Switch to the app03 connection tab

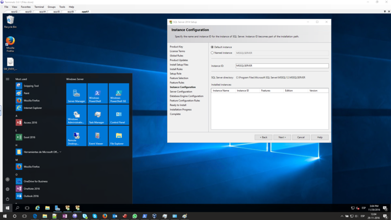pos(28,11)
